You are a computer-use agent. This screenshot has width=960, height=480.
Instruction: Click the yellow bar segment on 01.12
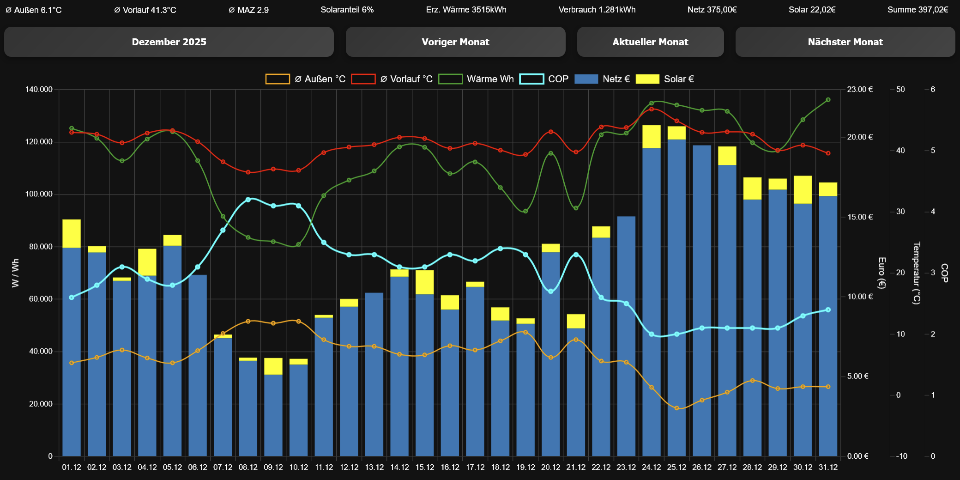(x=72, y=233)
